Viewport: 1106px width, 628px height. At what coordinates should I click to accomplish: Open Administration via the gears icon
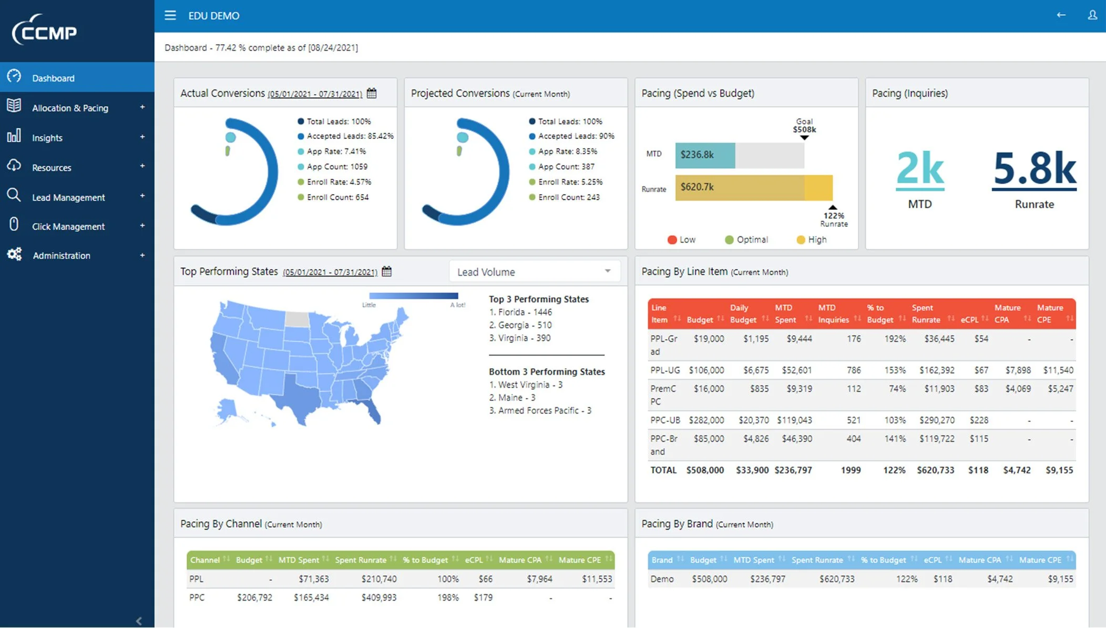[14, 255]
